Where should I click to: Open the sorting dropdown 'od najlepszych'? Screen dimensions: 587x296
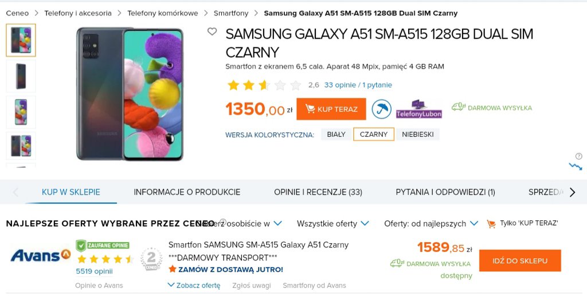point(431,223)
